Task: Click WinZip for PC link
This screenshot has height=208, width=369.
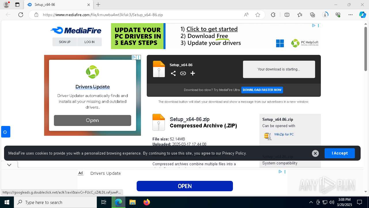Action: point(284,134)
